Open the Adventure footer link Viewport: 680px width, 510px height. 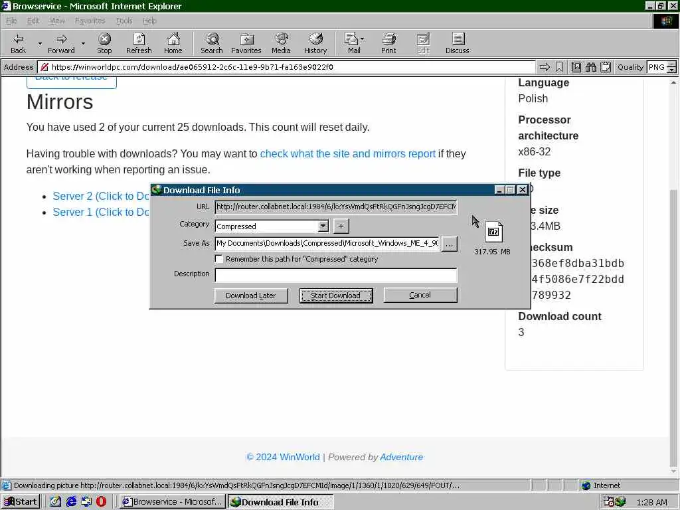tap(402, 457)
